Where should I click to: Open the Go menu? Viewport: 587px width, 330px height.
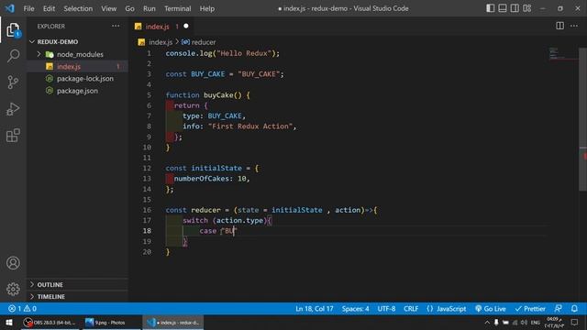pos(129,8)
